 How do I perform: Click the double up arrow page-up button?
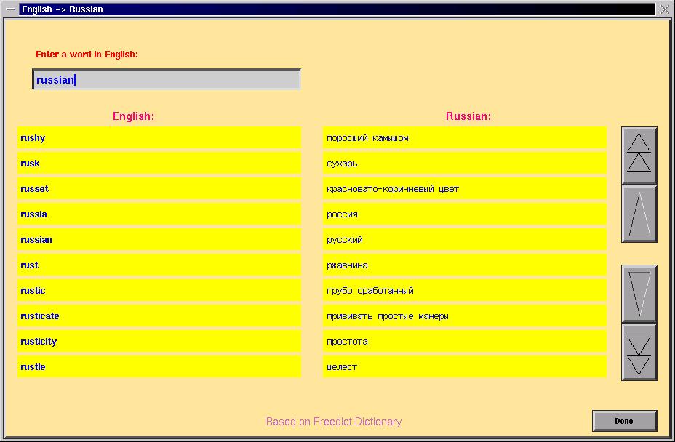[x=639, y=155]
